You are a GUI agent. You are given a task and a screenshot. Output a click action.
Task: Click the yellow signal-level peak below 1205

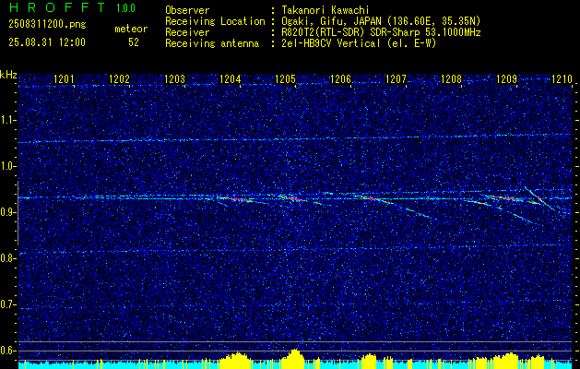click(x=295, y=357)
